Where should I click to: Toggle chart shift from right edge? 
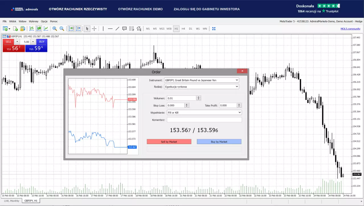[x=78, y=29]
